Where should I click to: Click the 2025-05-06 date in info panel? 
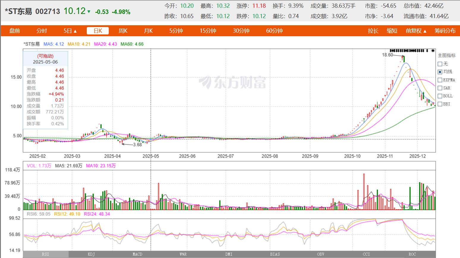45,62
